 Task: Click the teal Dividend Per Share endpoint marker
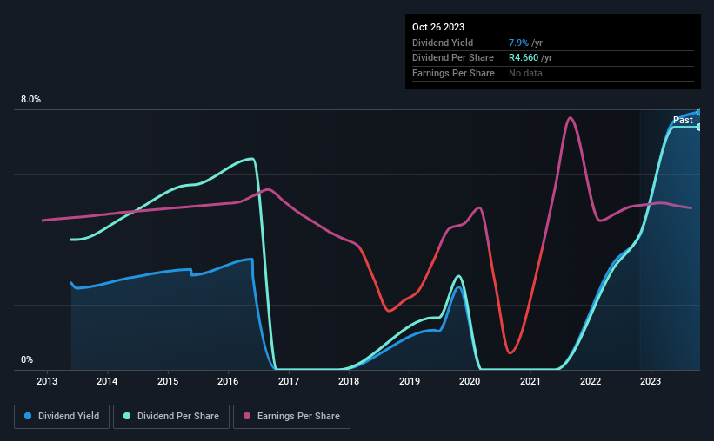tap(699, 128)
